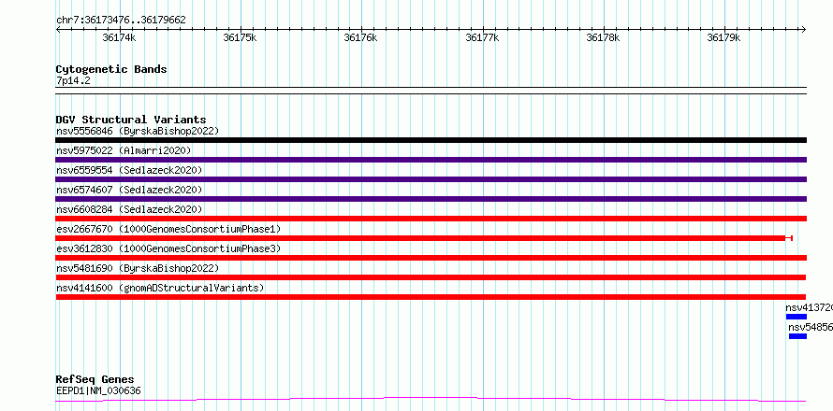This screenshot has width=833, height=411.
Task: Click the purple nsv5975022 variant bar
Action: (431, 160)
